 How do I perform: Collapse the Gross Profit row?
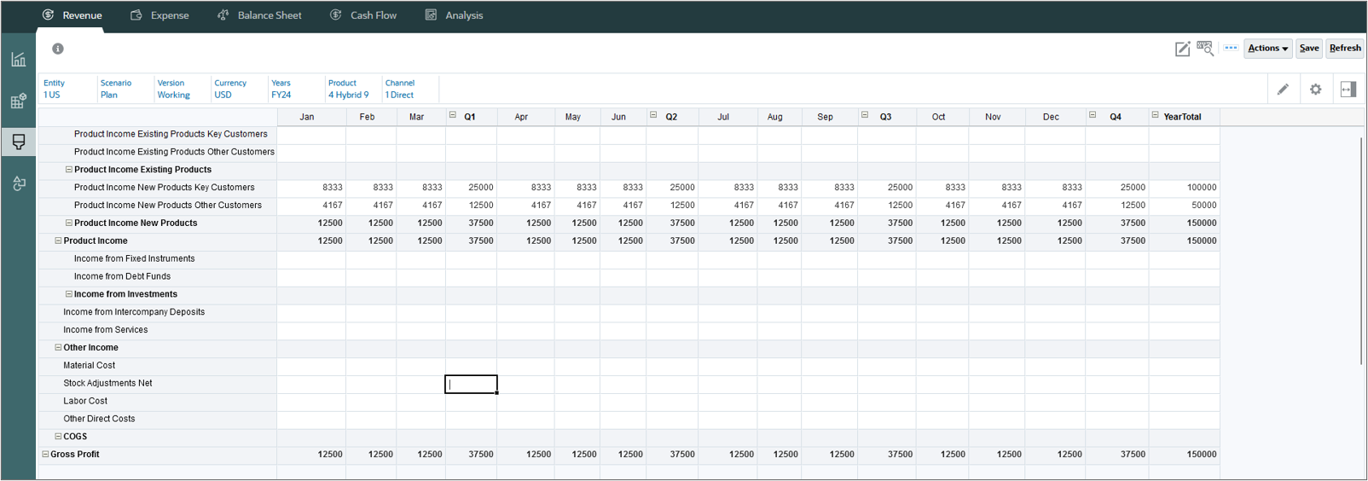tap(45, 455)
